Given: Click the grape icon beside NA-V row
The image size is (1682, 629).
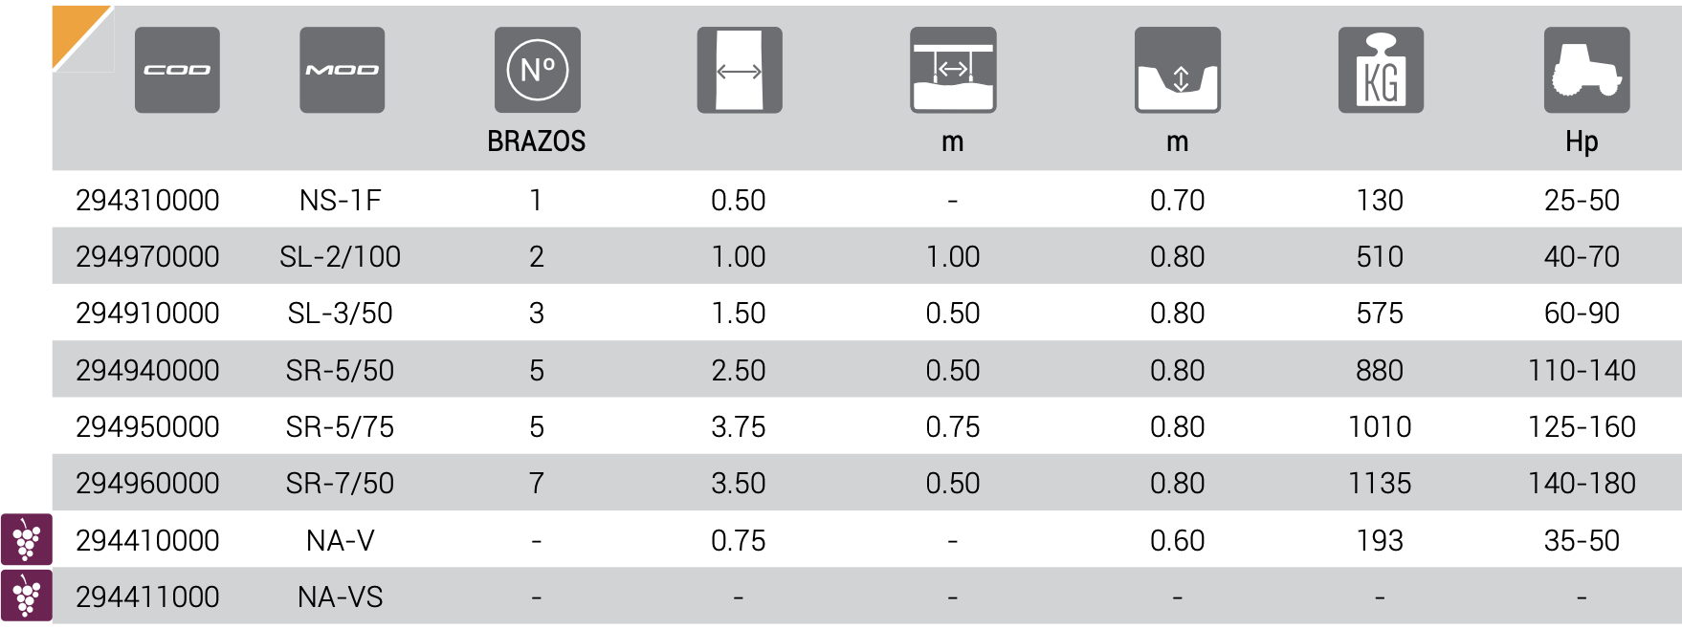Looking at the screenshot, I should [27, 540].
